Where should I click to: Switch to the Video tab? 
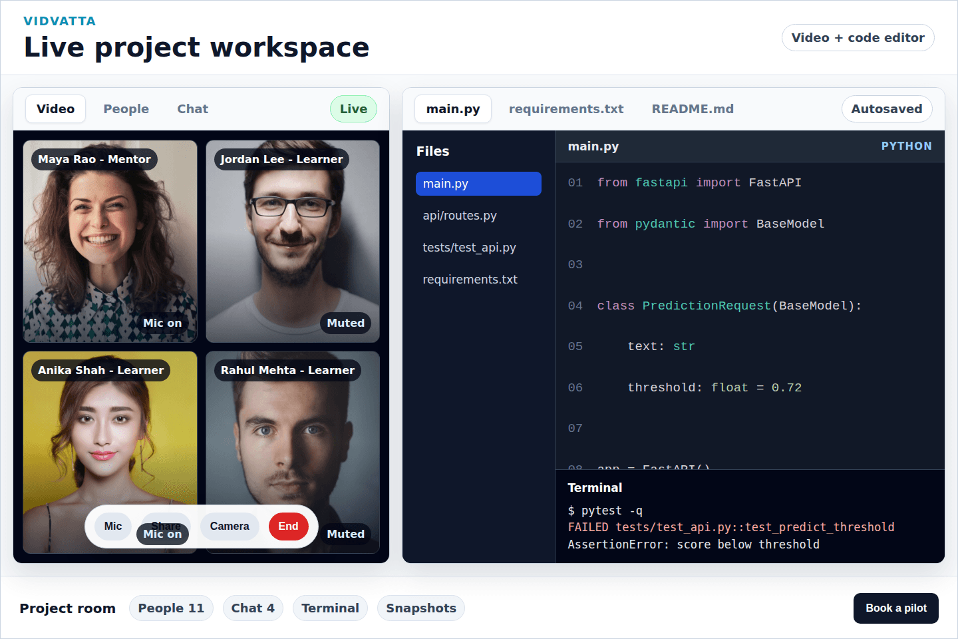pyautogui.click(x=55, y=109)
